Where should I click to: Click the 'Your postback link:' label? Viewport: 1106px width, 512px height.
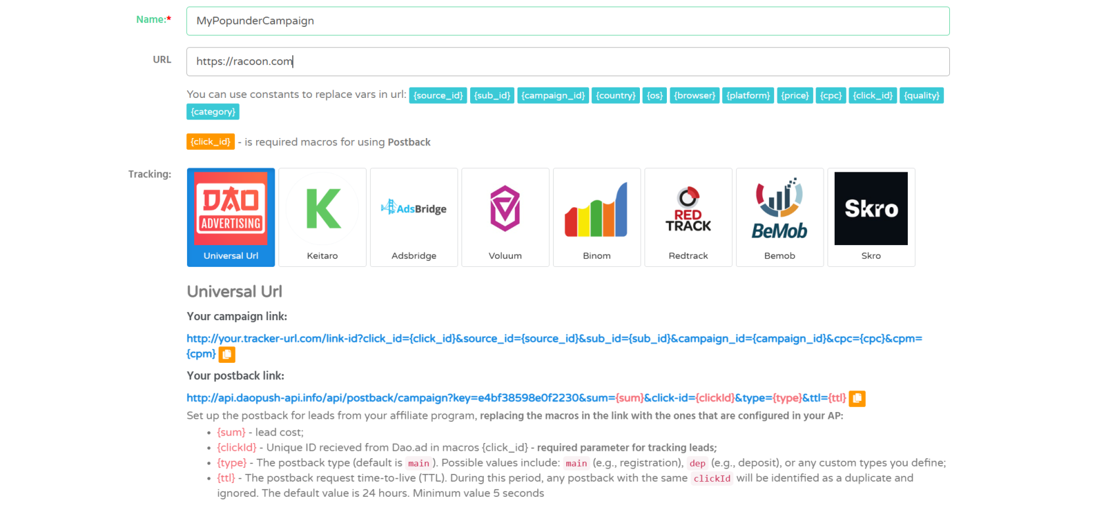point(236,375)
